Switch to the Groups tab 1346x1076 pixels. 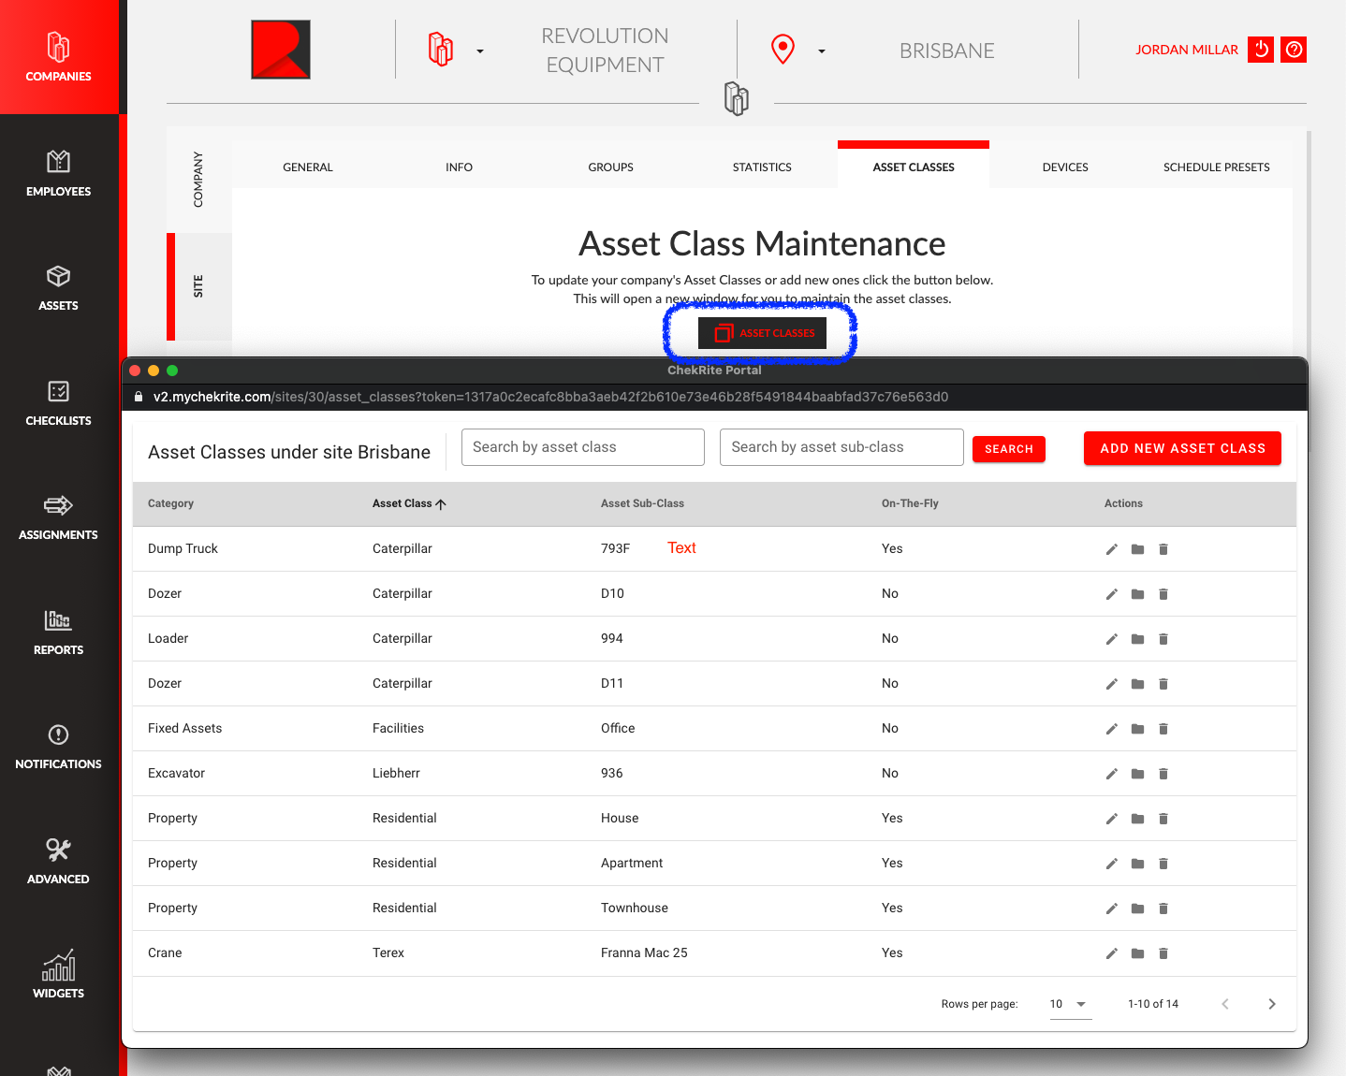pyautogui.click(x=610, y=167)
